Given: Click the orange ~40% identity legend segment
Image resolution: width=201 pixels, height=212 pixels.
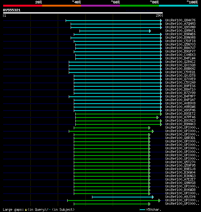Looking at the screenshot, I should 62,6.
